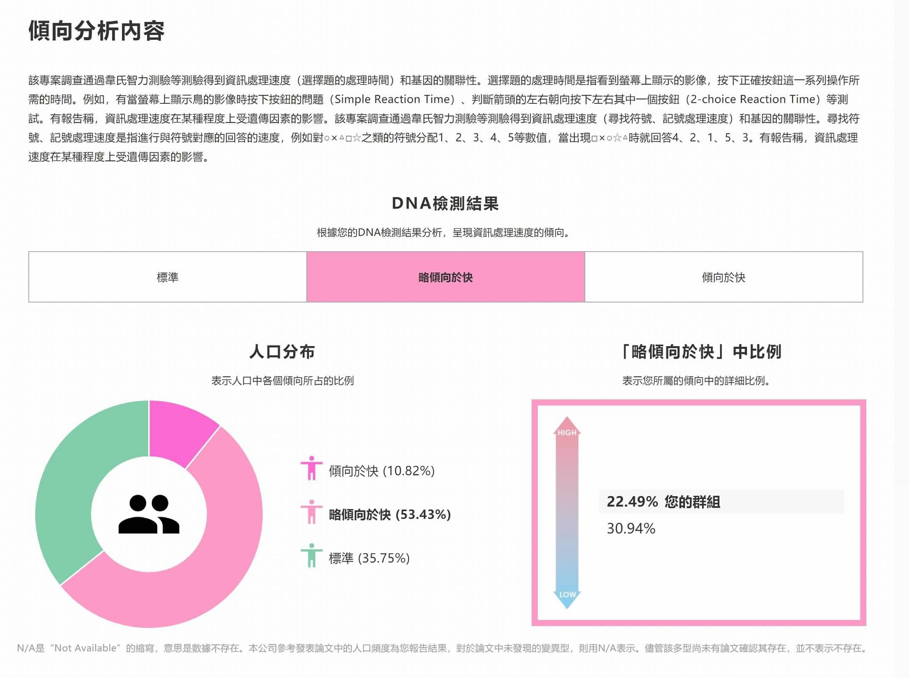Viewport: 909px width, 678px height.
Task: Click the magenta person icon beside 傾向於快
Action: pos(311,468)
